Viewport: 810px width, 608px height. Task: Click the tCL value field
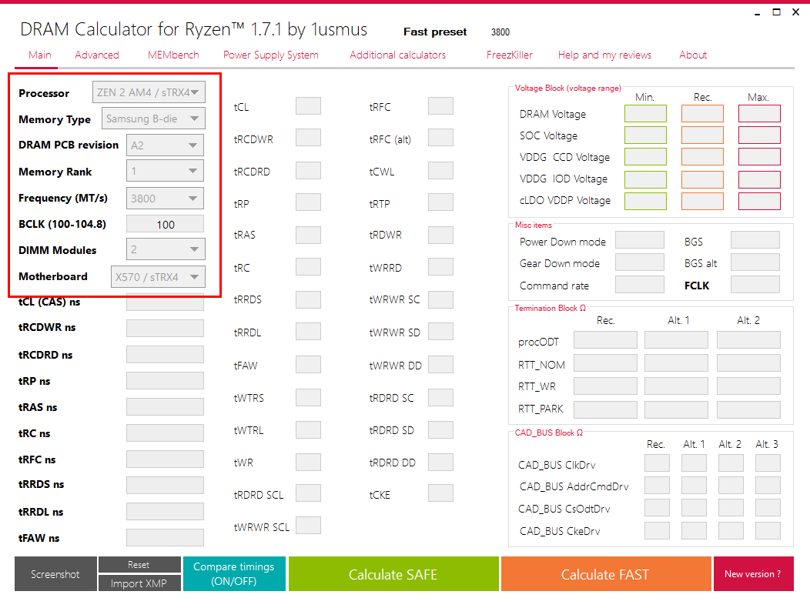click(309, 106)
